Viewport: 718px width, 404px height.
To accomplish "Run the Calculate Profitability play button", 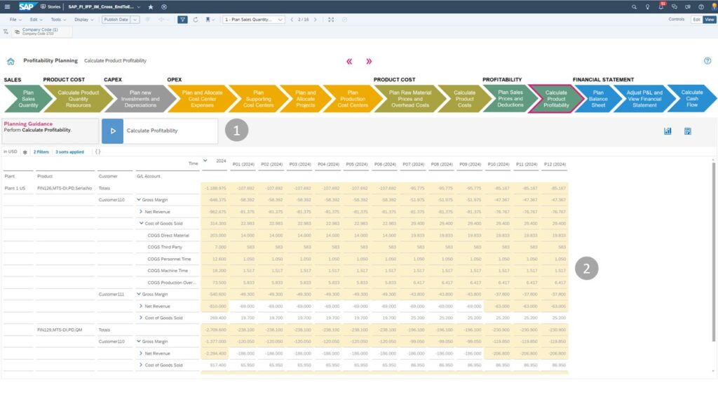I will tap(112, 130).
